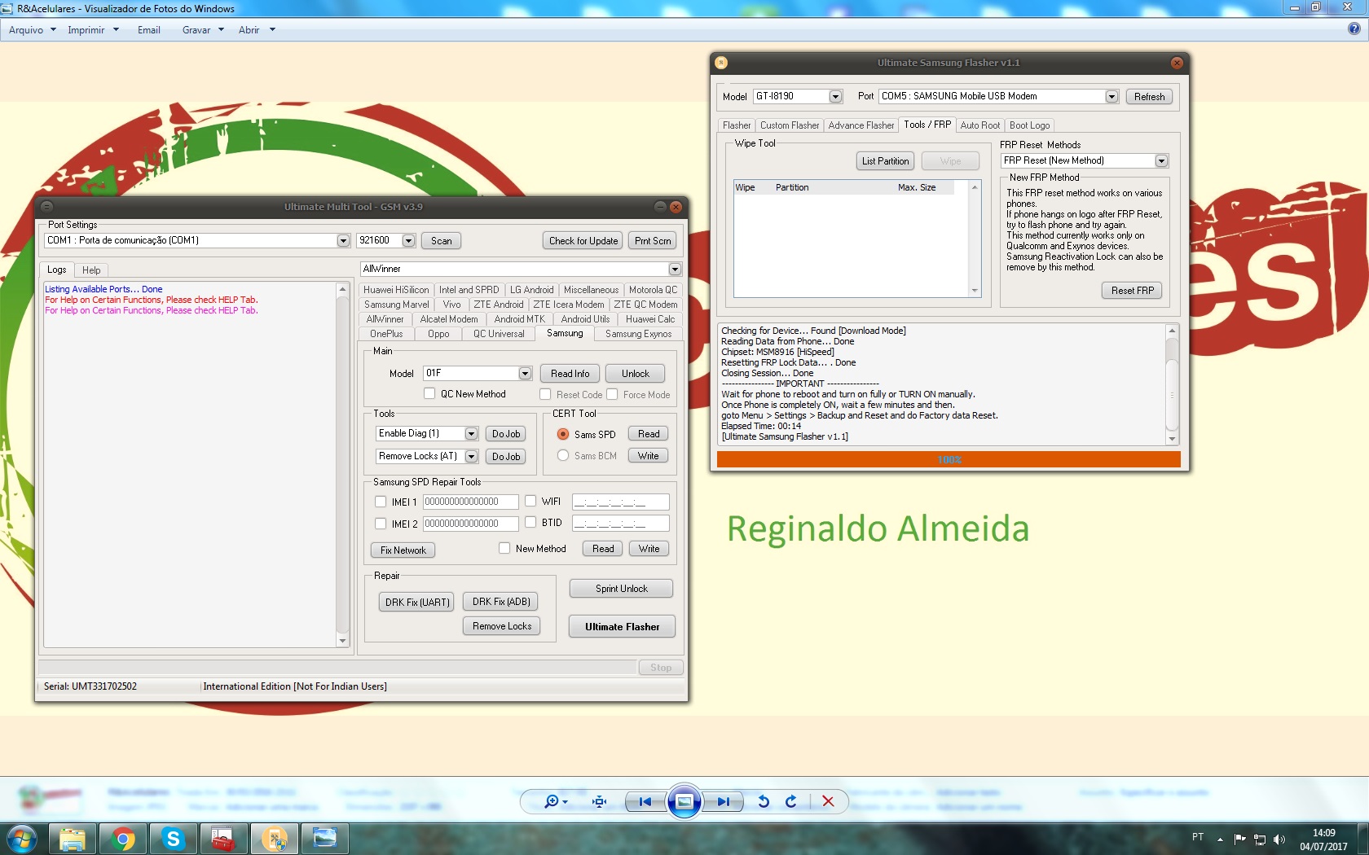Viewport: 1369px width, 855px height.
Task: Launch Google Chrome from the taskbar
Action: 123,839
